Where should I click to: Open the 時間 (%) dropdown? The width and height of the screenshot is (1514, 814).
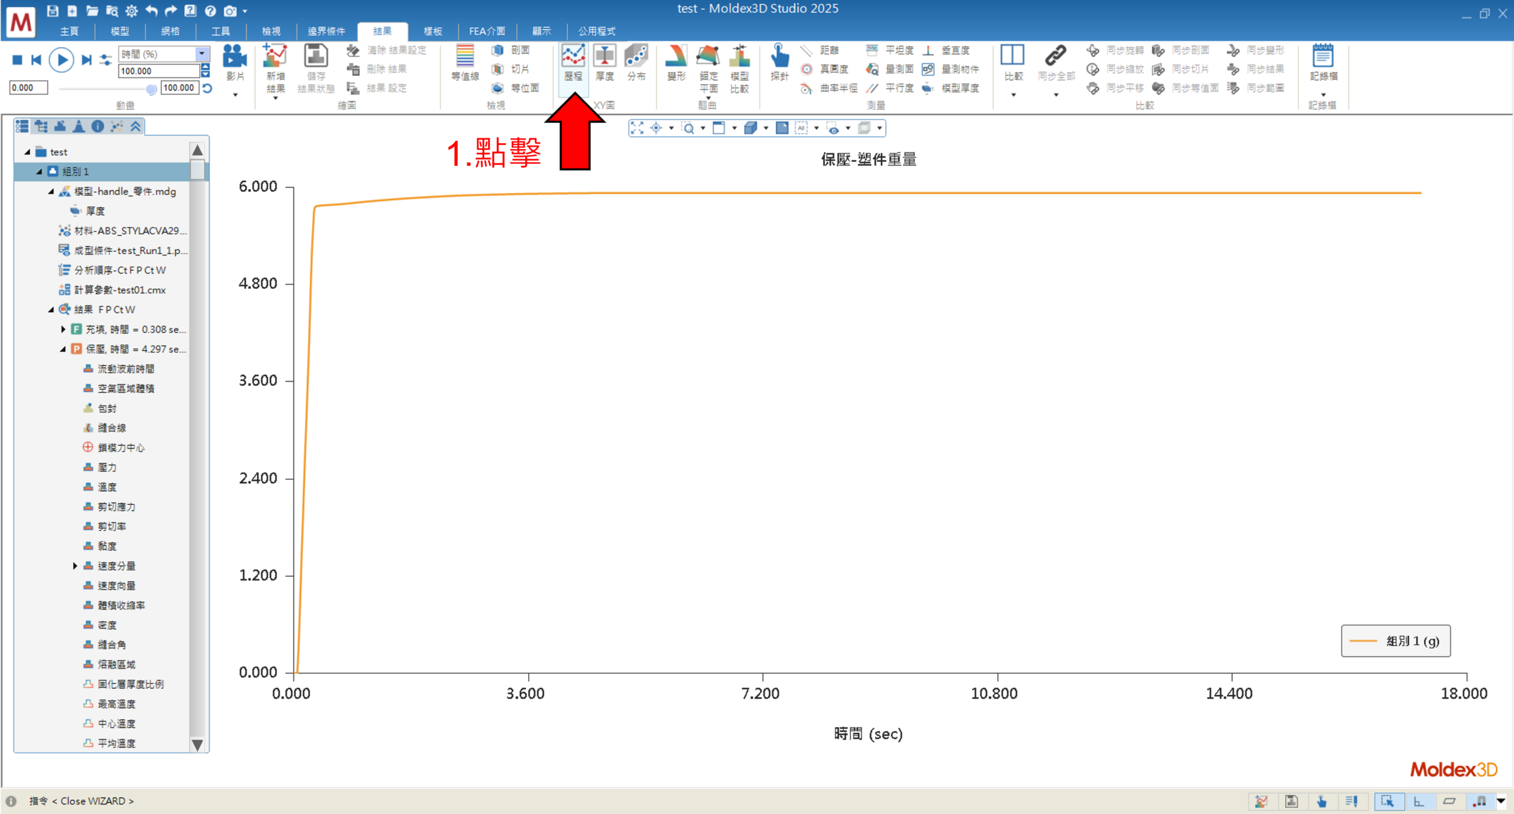click(x=202, y=54)
